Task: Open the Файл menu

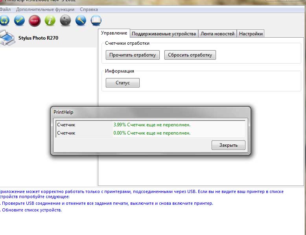Action: (x=5, y=9)
